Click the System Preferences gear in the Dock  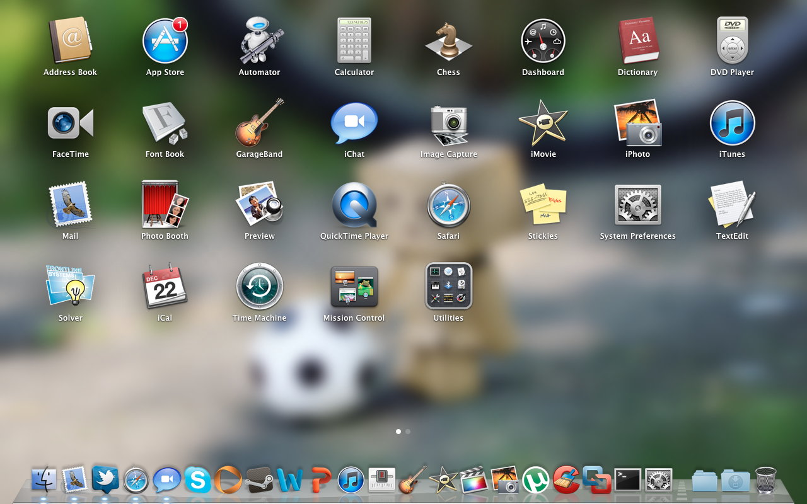tap(659, 481)
